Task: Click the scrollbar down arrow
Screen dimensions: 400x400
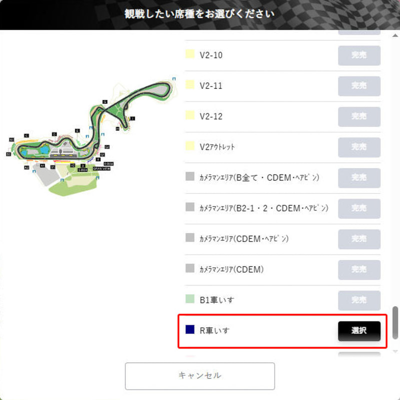Action: [x=395, y=351]
